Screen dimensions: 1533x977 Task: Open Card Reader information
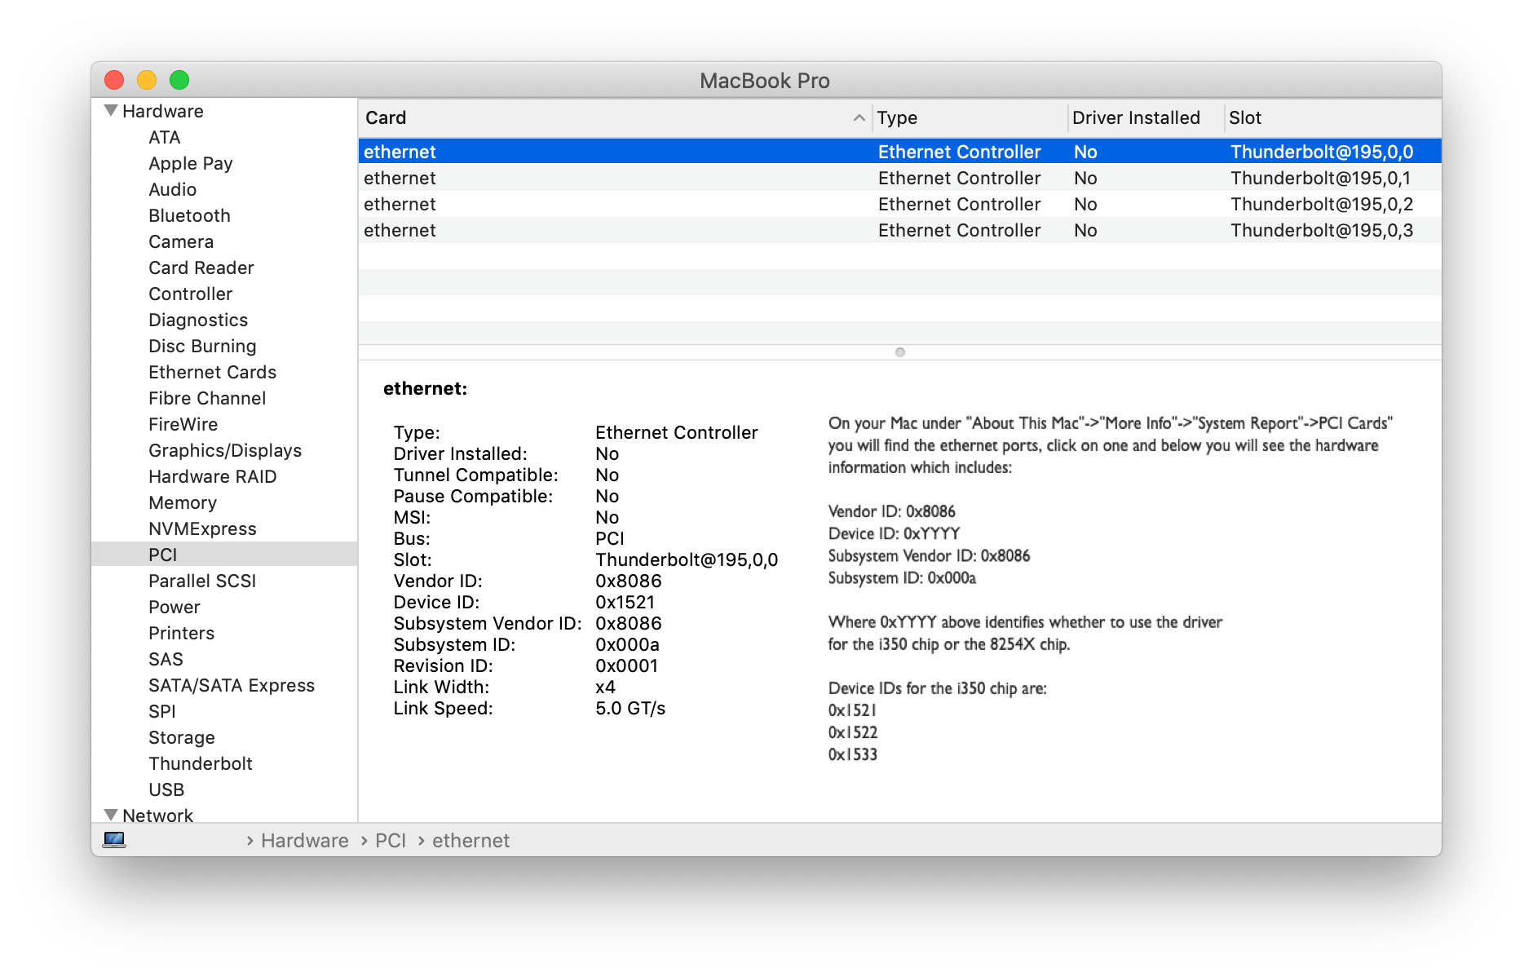pyautogui.click(x=201, y=267)
